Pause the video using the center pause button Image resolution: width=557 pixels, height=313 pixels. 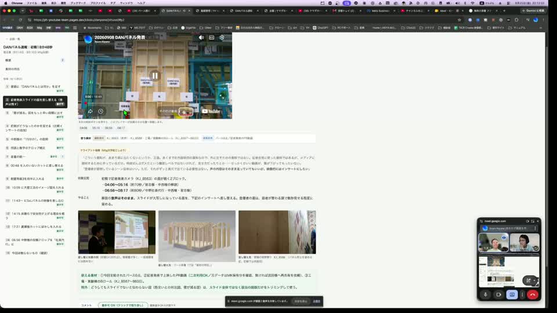[155, 75]
